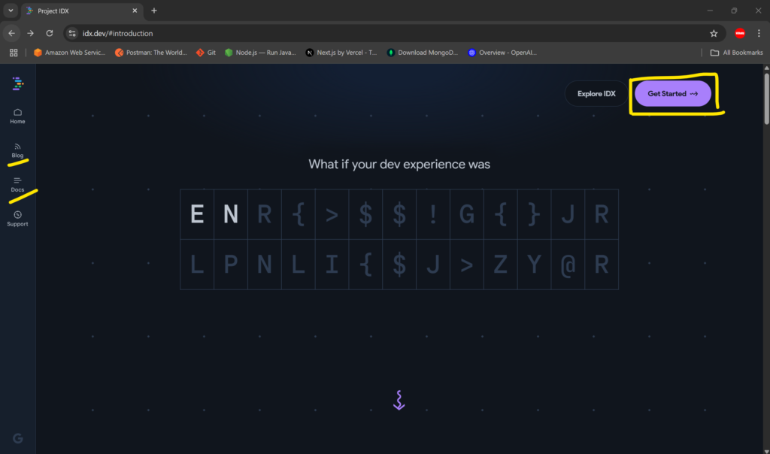Restore down the Chrome window
770x454 pixels.
pos(734,11)
